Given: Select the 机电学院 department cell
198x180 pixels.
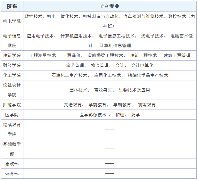Looking at the screenshot, I should coord(12,21).
